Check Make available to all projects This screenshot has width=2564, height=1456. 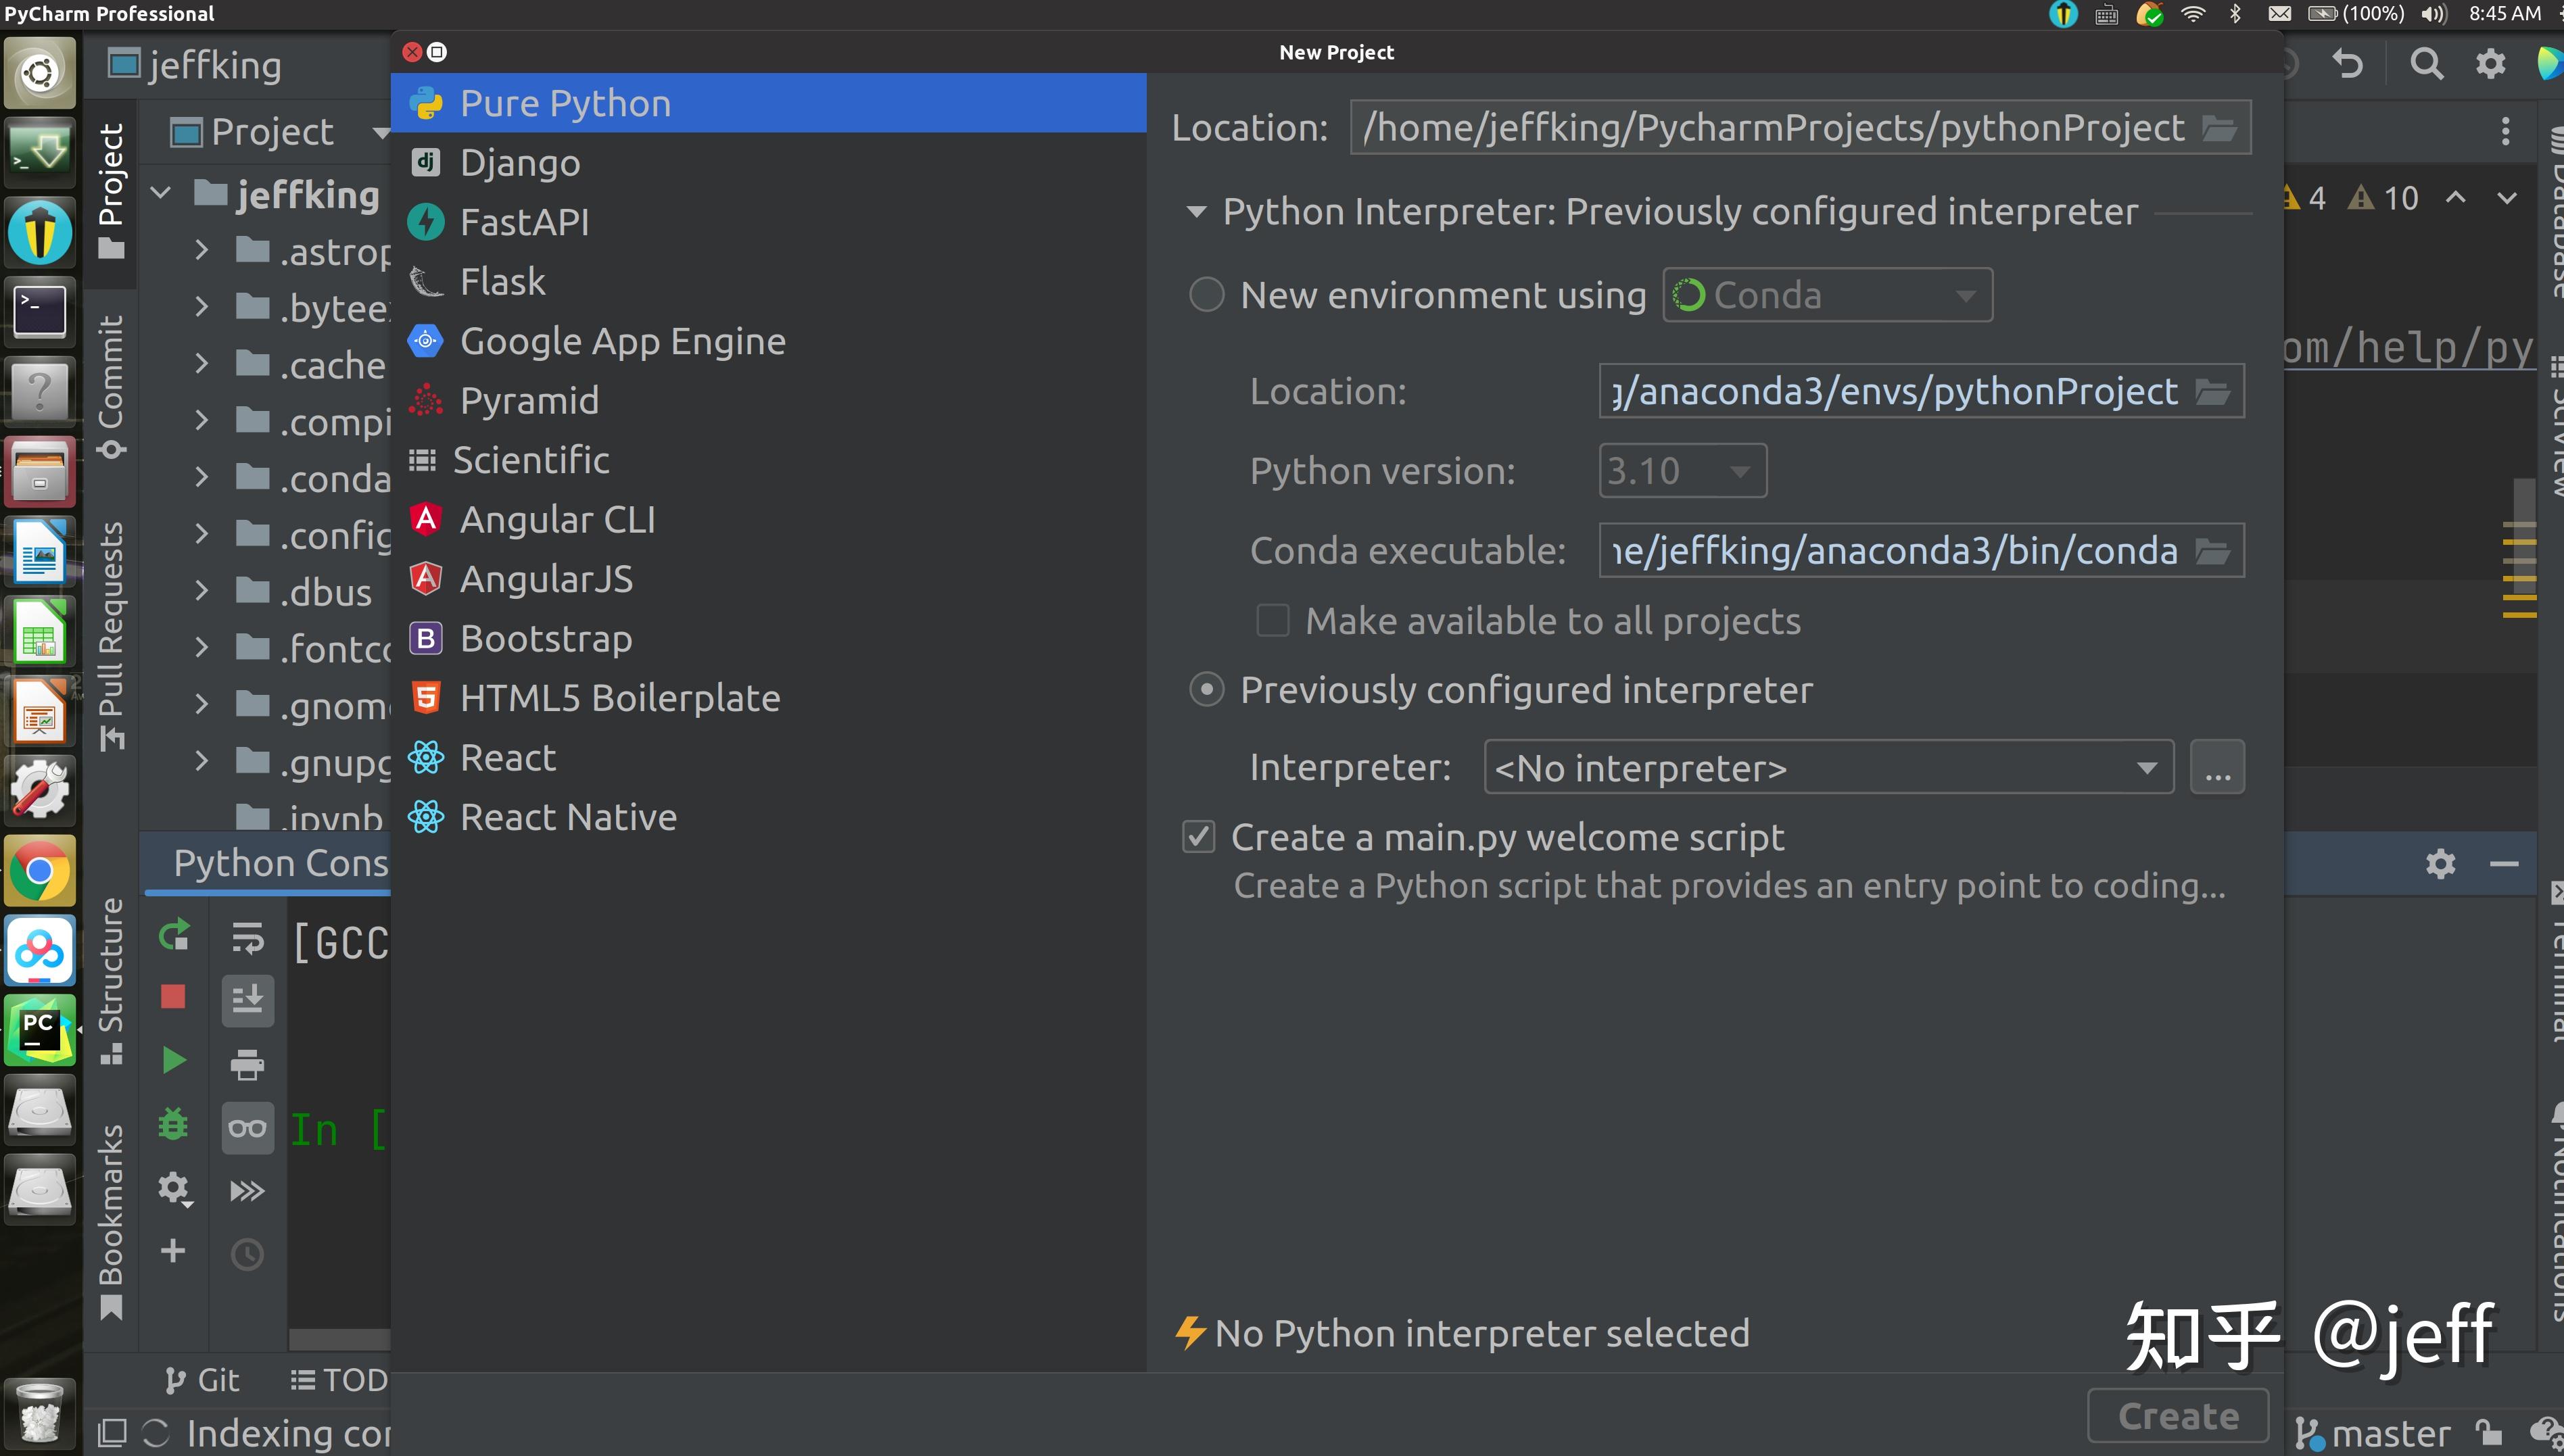pyautogui.click(x=1272, y=621)
